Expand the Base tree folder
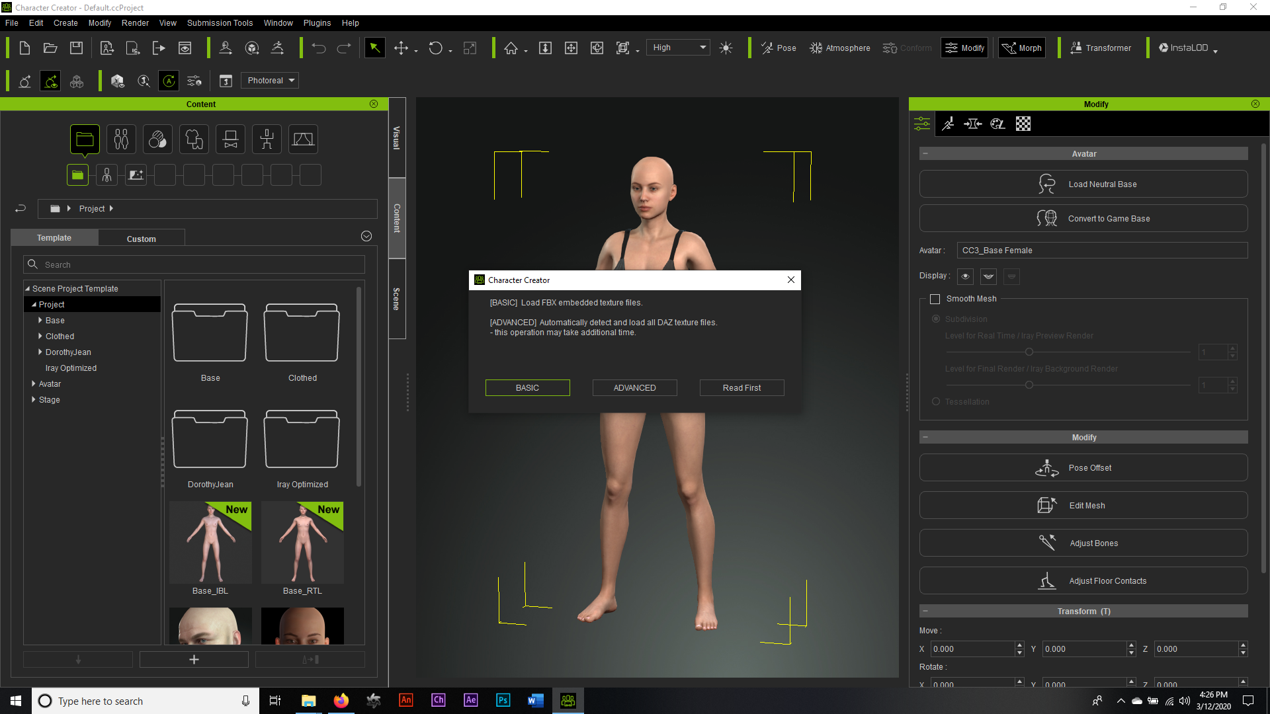 (40, 321)
